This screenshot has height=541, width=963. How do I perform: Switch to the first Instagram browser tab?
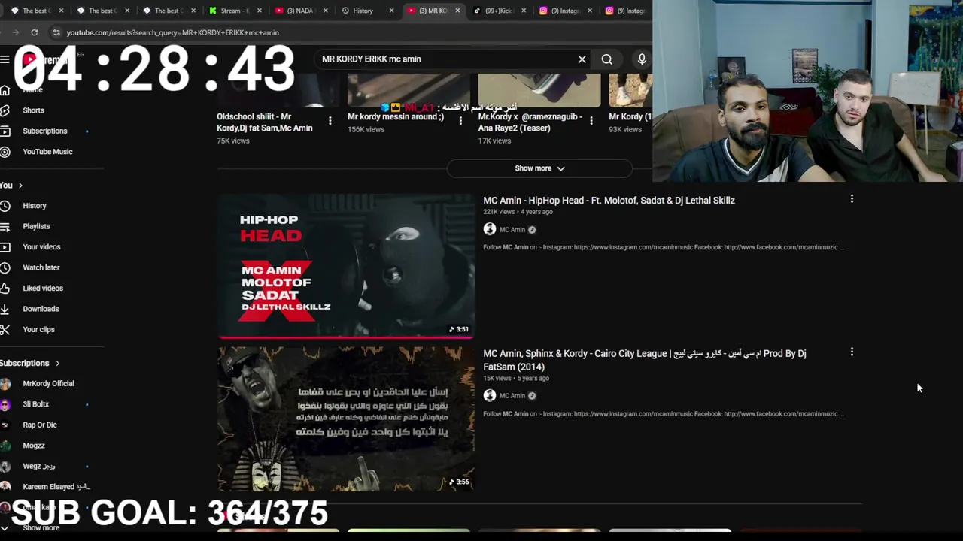(x=564, y=11)
